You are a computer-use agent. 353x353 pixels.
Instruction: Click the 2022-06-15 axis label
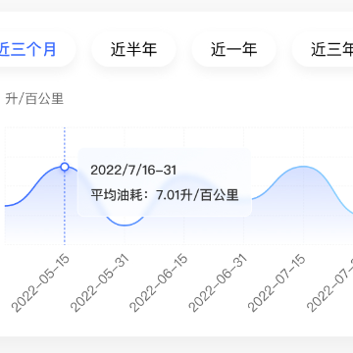click(x=159, y=283)
